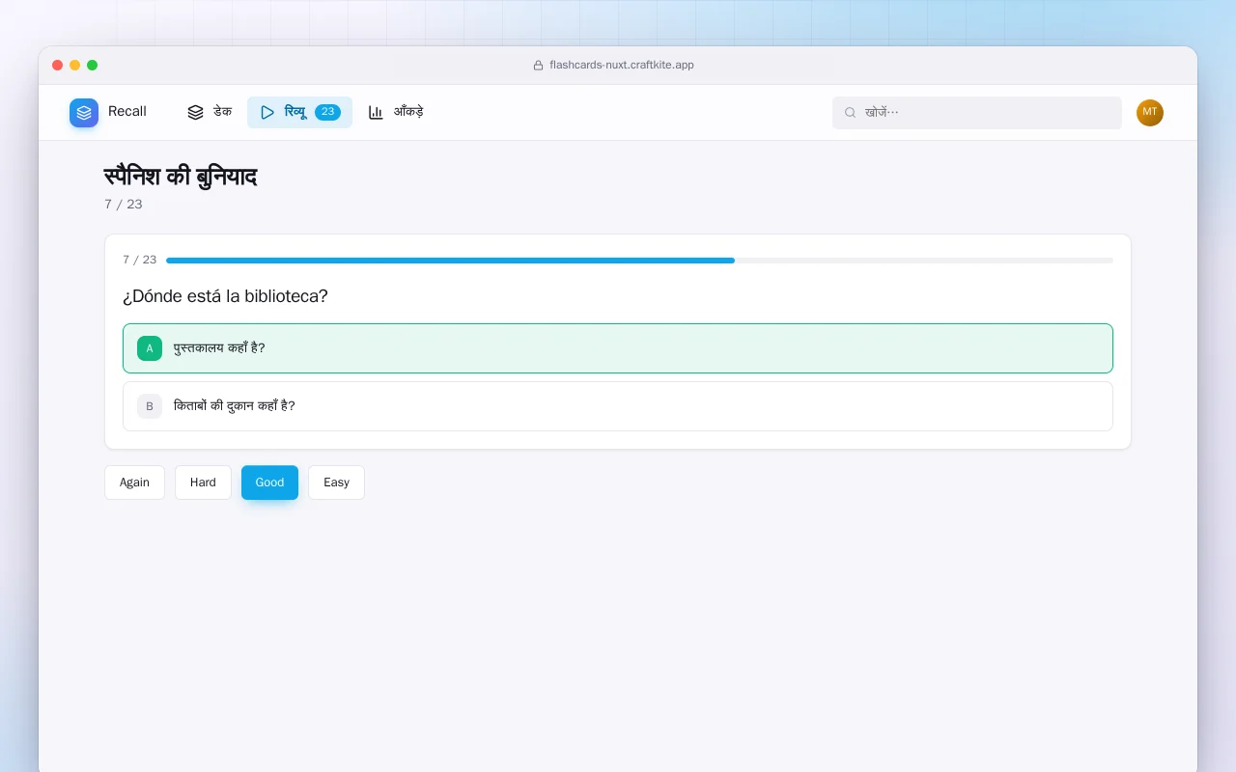
Task: Click the magnifier icon in the search box
Action: (851, 113)
